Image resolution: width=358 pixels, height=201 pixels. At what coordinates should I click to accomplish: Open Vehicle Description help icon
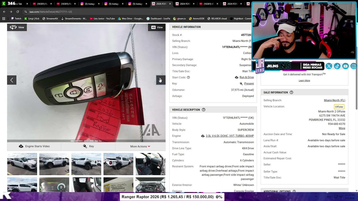tap(204, 110)
